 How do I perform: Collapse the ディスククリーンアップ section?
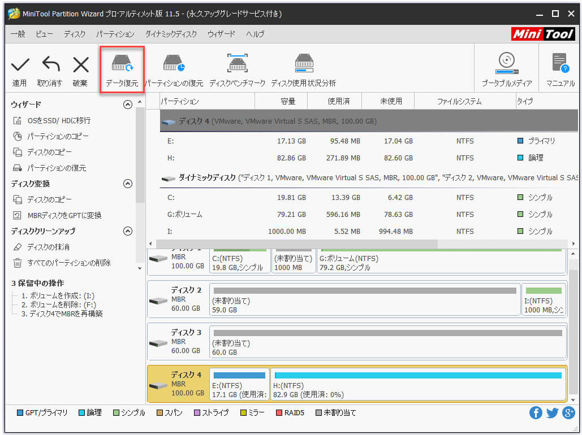pyautogui.click(x=128, y=231)
